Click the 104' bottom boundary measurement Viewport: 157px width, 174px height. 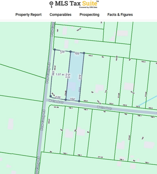coord(73,99)
